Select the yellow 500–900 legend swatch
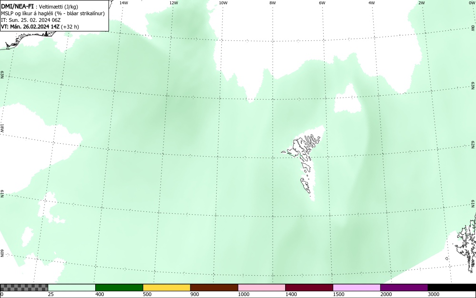 click(167, 288)
